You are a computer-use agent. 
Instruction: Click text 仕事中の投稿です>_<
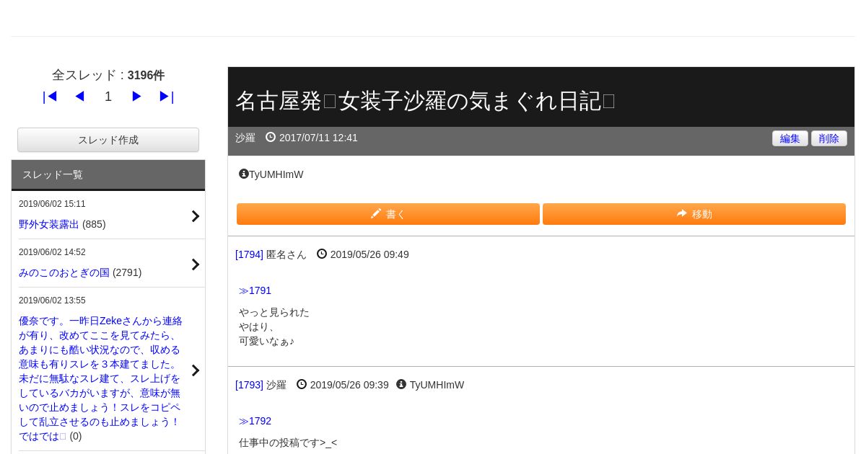(288, 442)
